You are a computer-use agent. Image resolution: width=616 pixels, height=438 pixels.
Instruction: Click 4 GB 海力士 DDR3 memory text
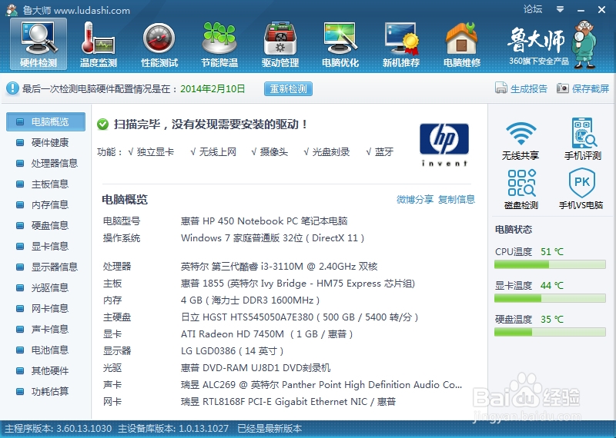[250, 300]
